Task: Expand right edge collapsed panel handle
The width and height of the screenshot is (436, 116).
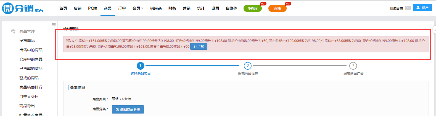Action: coord(435,29)
